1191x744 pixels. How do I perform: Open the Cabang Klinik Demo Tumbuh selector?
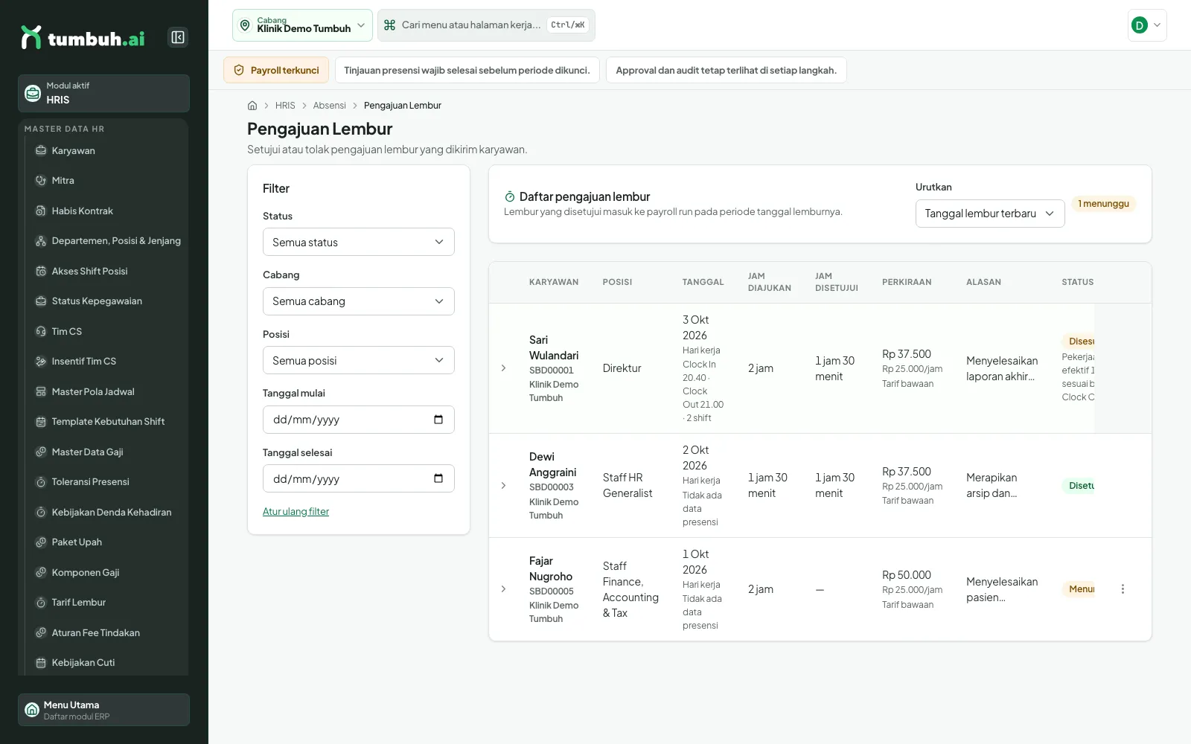tap(302, 25)
